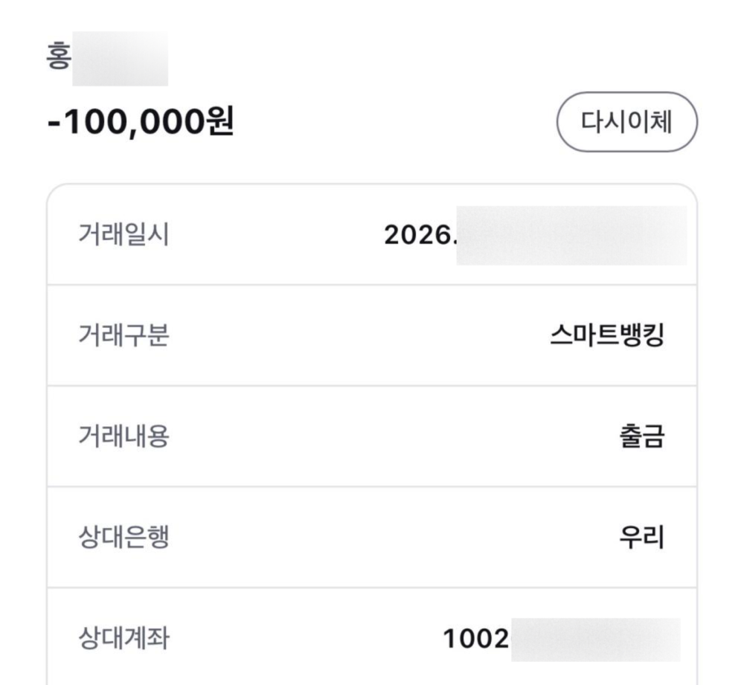Tap the 우리 bank name value
Image resolution: width=744 pixels, height=685 pixels.
pyautogui.click(x=641, y=538)
